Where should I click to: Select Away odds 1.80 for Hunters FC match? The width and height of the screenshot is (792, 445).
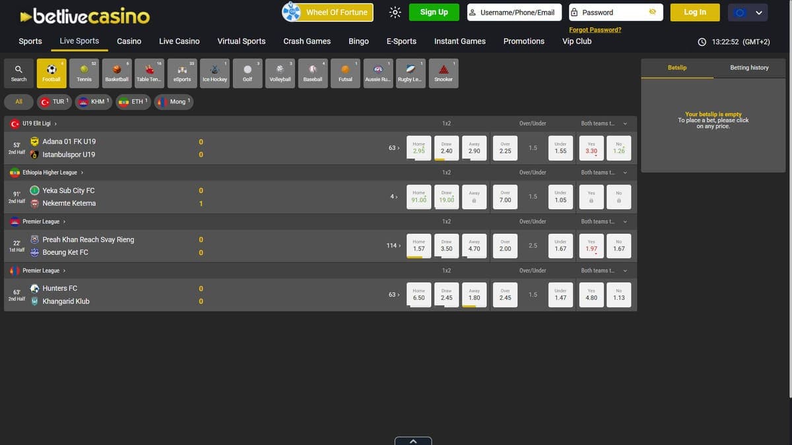[x=474, y=295]
